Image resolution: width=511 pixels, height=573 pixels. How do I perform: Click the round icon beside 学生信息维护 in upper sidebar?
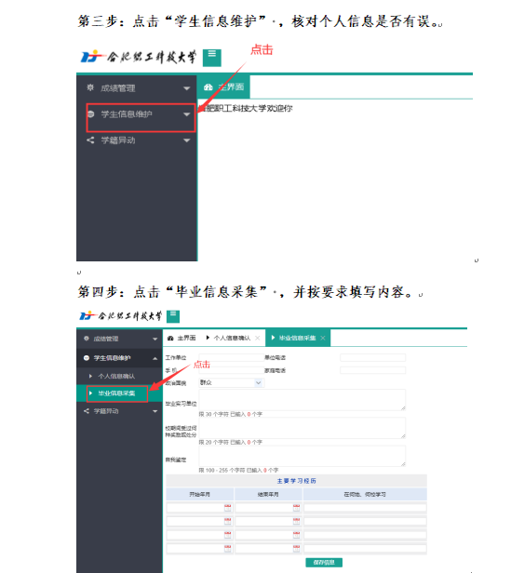[x=90, y=114]
